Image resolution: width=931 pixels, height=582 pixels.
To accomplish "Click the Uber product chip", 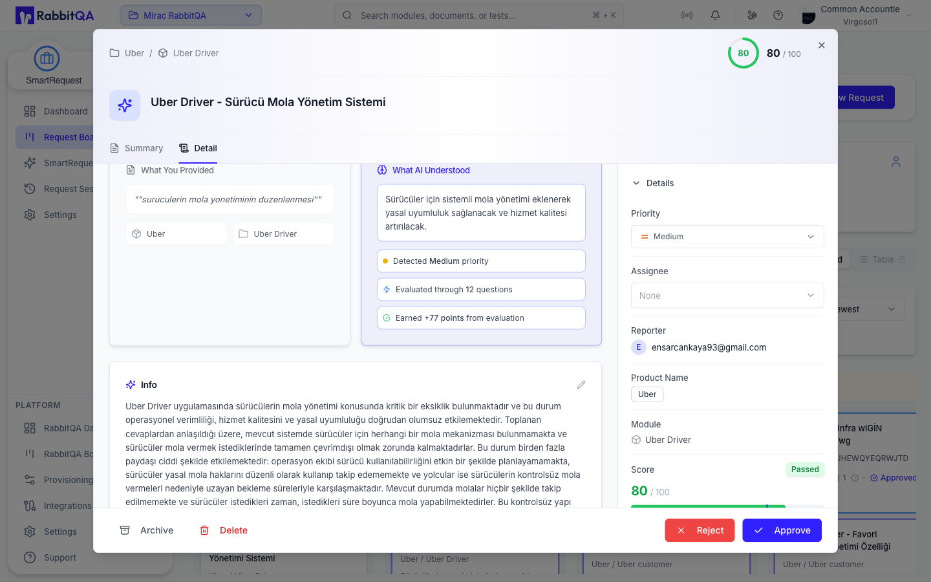I will pyautogui.click(x=177, y=234).
